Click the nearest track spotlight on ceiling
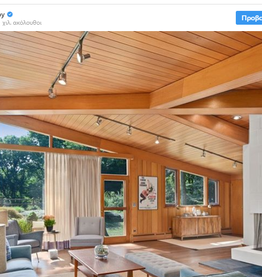 (x=83, y=57)
